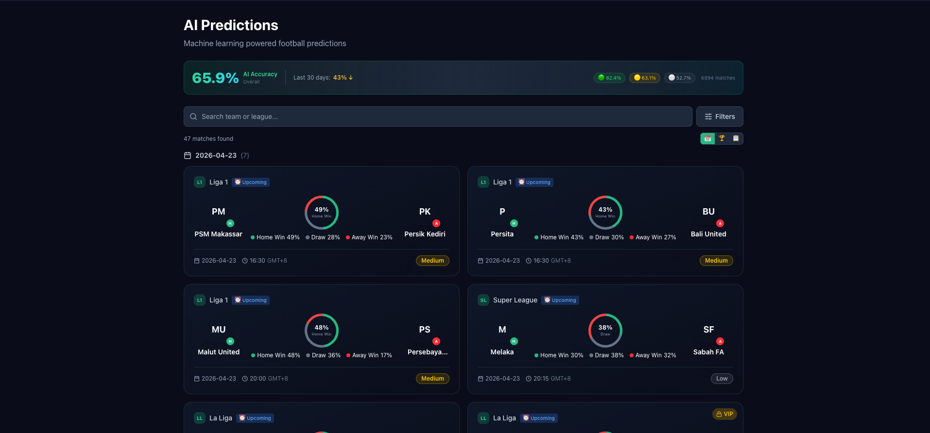Click the 47 matches found label
The height and width of the screenshot is (433, 930).
(x=208, y=139)
